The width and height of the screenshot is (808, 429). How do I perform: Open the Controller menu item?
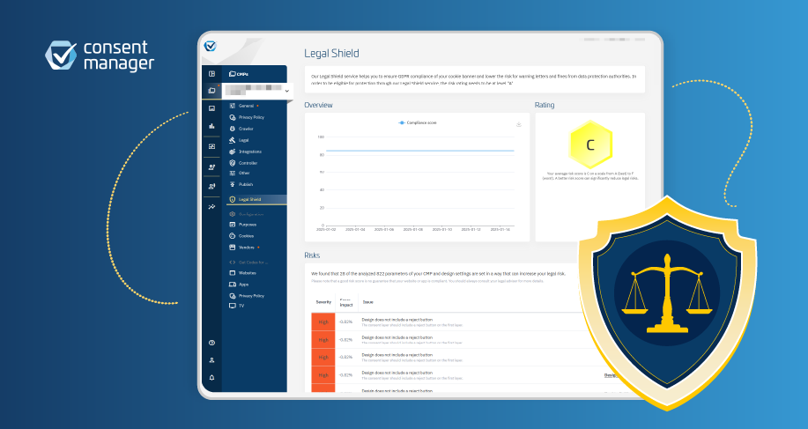pyautogui.click(x=243, y=163)
